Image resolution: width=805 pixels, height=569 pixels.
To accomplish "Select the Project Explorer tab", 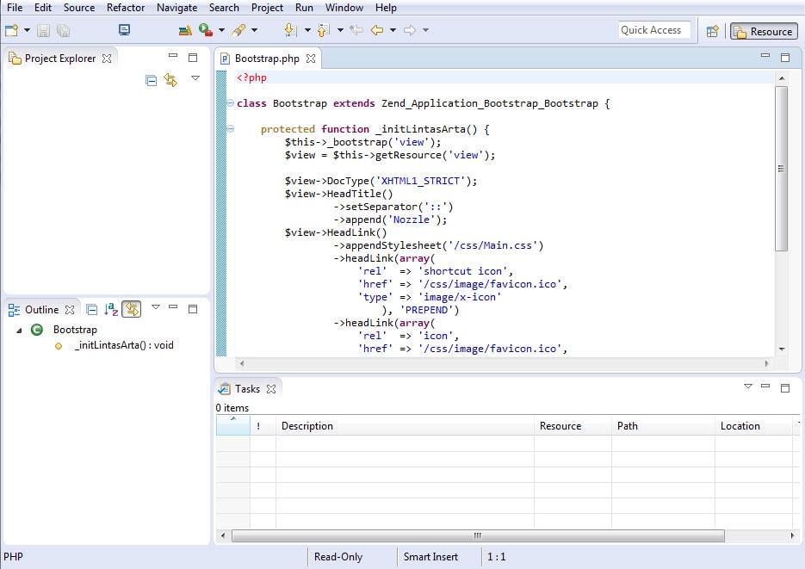I will coord(60,59).
